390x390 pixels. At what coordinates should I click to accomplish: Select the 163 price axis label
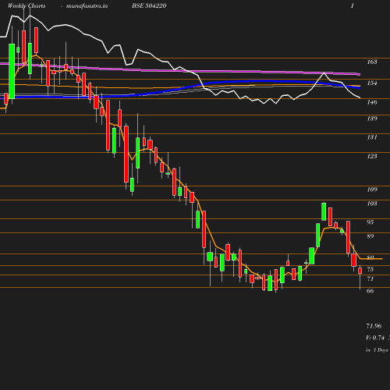click(x=372, y=62)
